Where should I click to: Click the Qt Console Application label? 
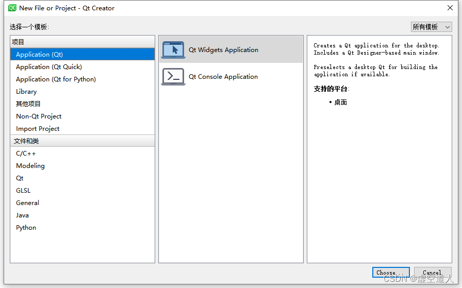point(223,77)
